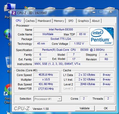Open the globe network desktop icon
119x114 pixels.
pyautogui.click(x=7, y=34)
